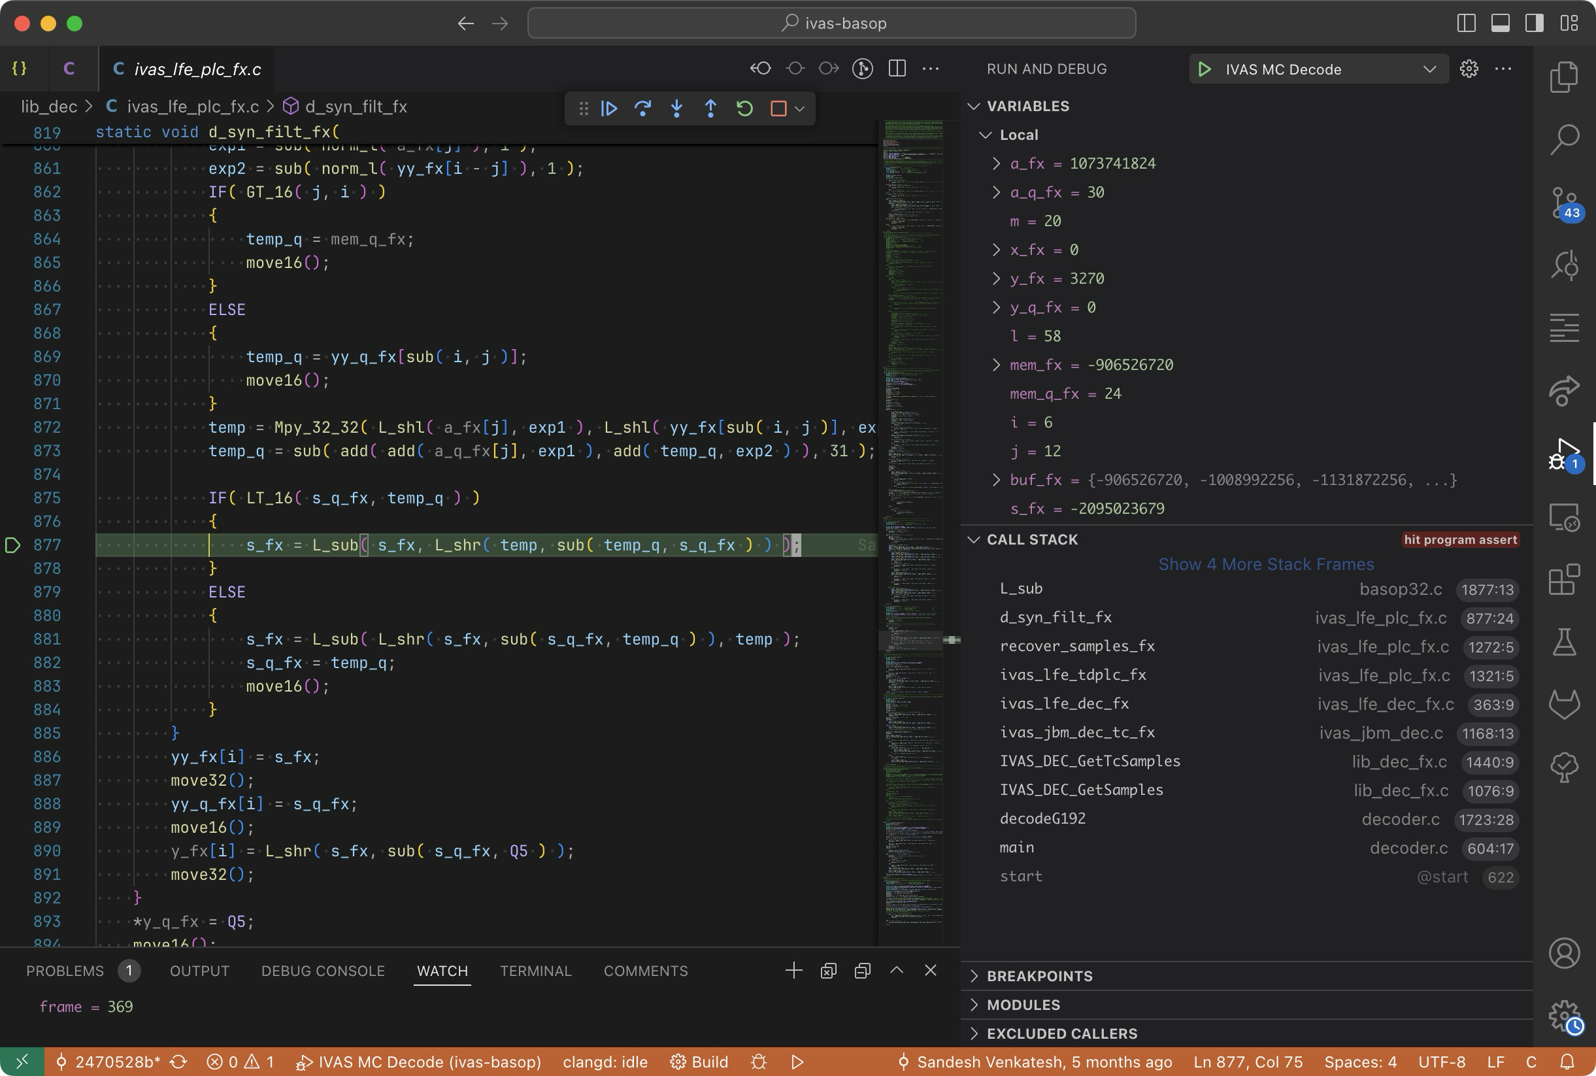
Task: Switch to the TERMINAL tab
Action: point(535,971)
